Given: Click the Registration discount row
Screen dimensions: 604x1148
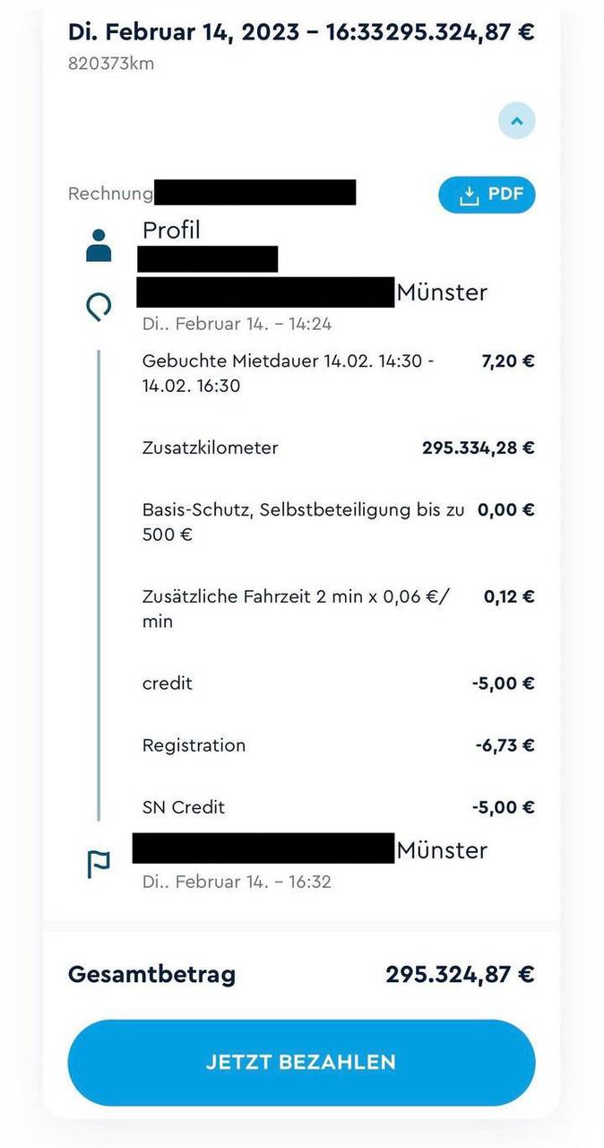Looking at the screenshot, I should (x=194, y=745).
